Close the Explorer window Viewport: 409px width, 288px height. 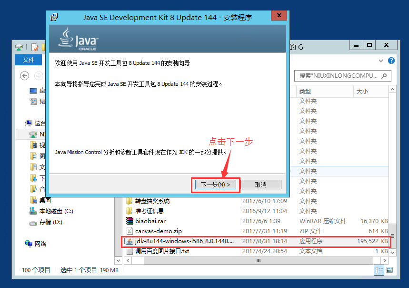click(386, 45)
